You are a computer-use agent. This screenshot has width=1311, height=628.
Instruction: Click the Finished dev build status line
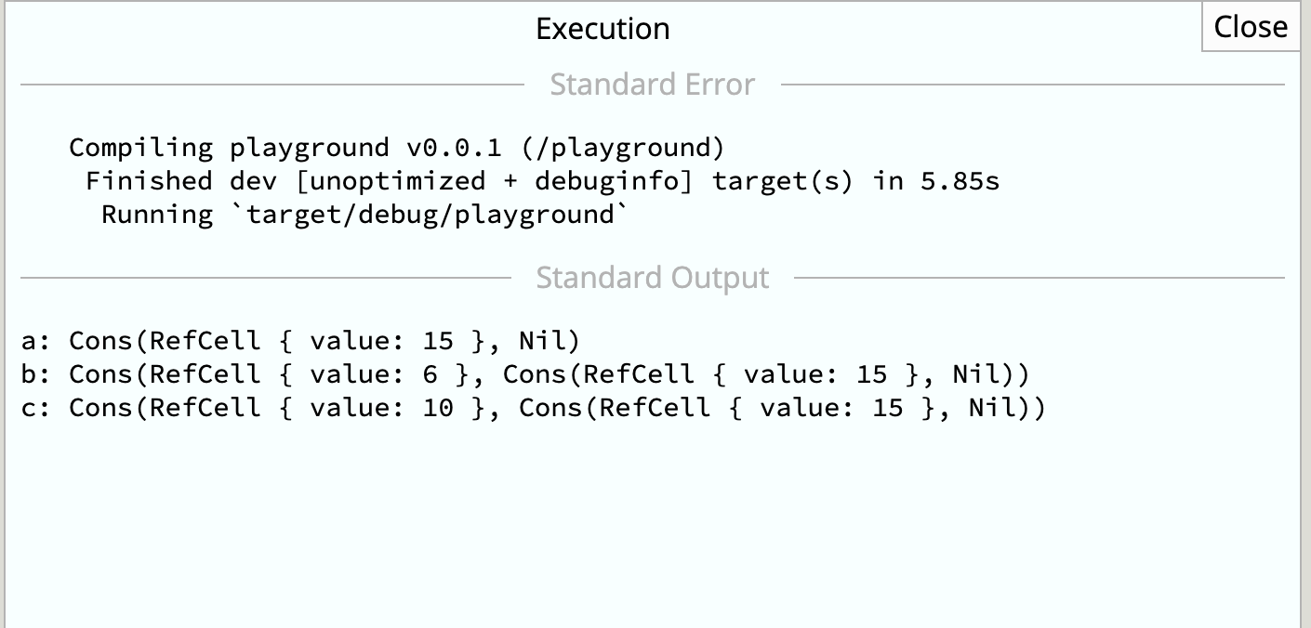(542, 181)
